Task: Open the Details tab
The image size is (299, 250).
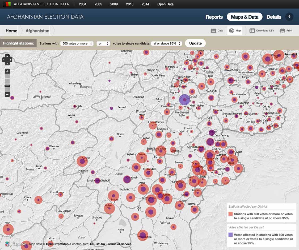Action: (x=274, y=17)
